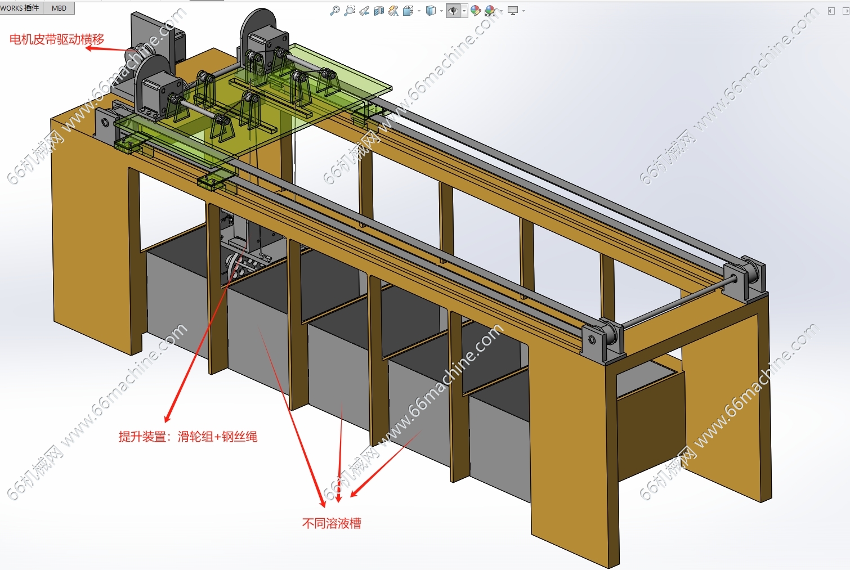Click the Zoom to Fit magnifier icon
This screenshot has width=850, height=570.
click(334, 11)
